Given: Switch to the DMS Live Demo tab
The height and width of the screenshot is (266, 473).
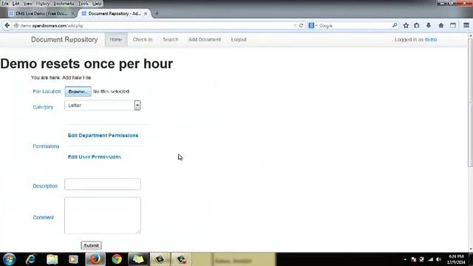Looking at the screenshot, I should (x=41, y=13).
